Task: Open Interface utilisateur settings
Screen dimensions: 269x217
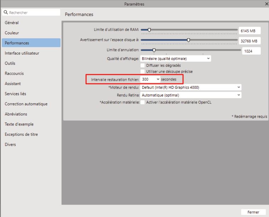Action: point(22,53)
